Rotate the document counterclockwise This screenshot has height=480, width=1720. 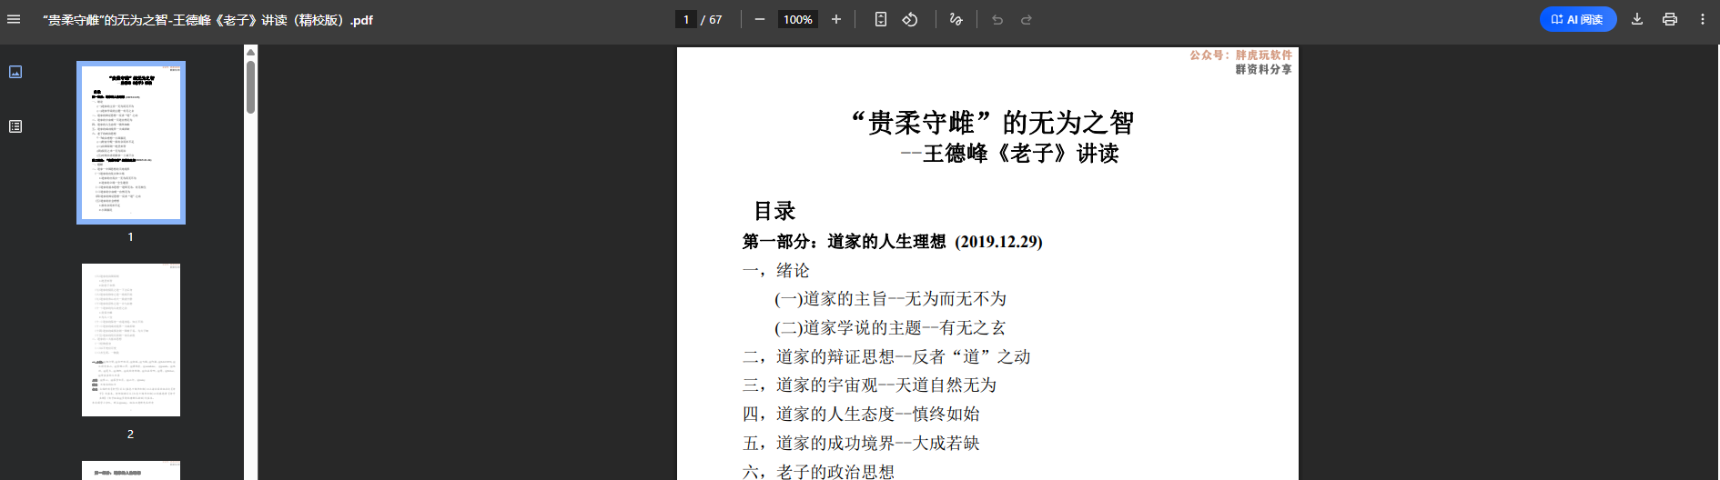(910, 19)
